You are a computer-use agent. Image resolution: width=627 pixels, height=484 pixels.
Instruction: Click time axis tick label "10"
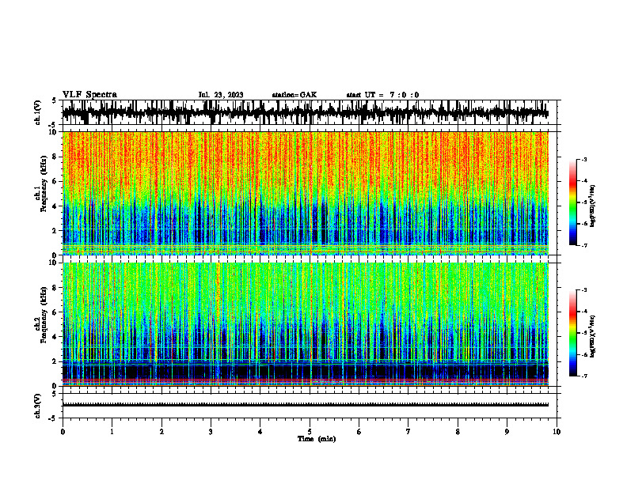point(557,432)
